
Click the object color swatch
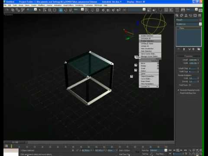[x=200, y=20]
